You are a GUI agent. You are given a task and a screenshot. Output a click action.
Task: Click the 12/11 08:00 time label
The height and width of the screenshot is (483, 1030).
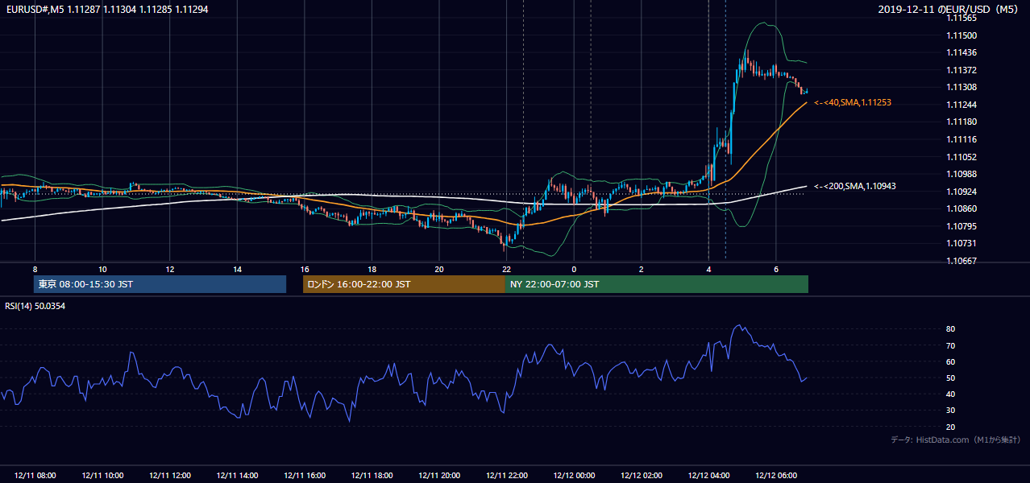click(35, 476)
